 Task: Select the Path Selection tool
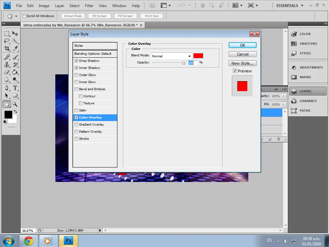click(x=7, y=96)
